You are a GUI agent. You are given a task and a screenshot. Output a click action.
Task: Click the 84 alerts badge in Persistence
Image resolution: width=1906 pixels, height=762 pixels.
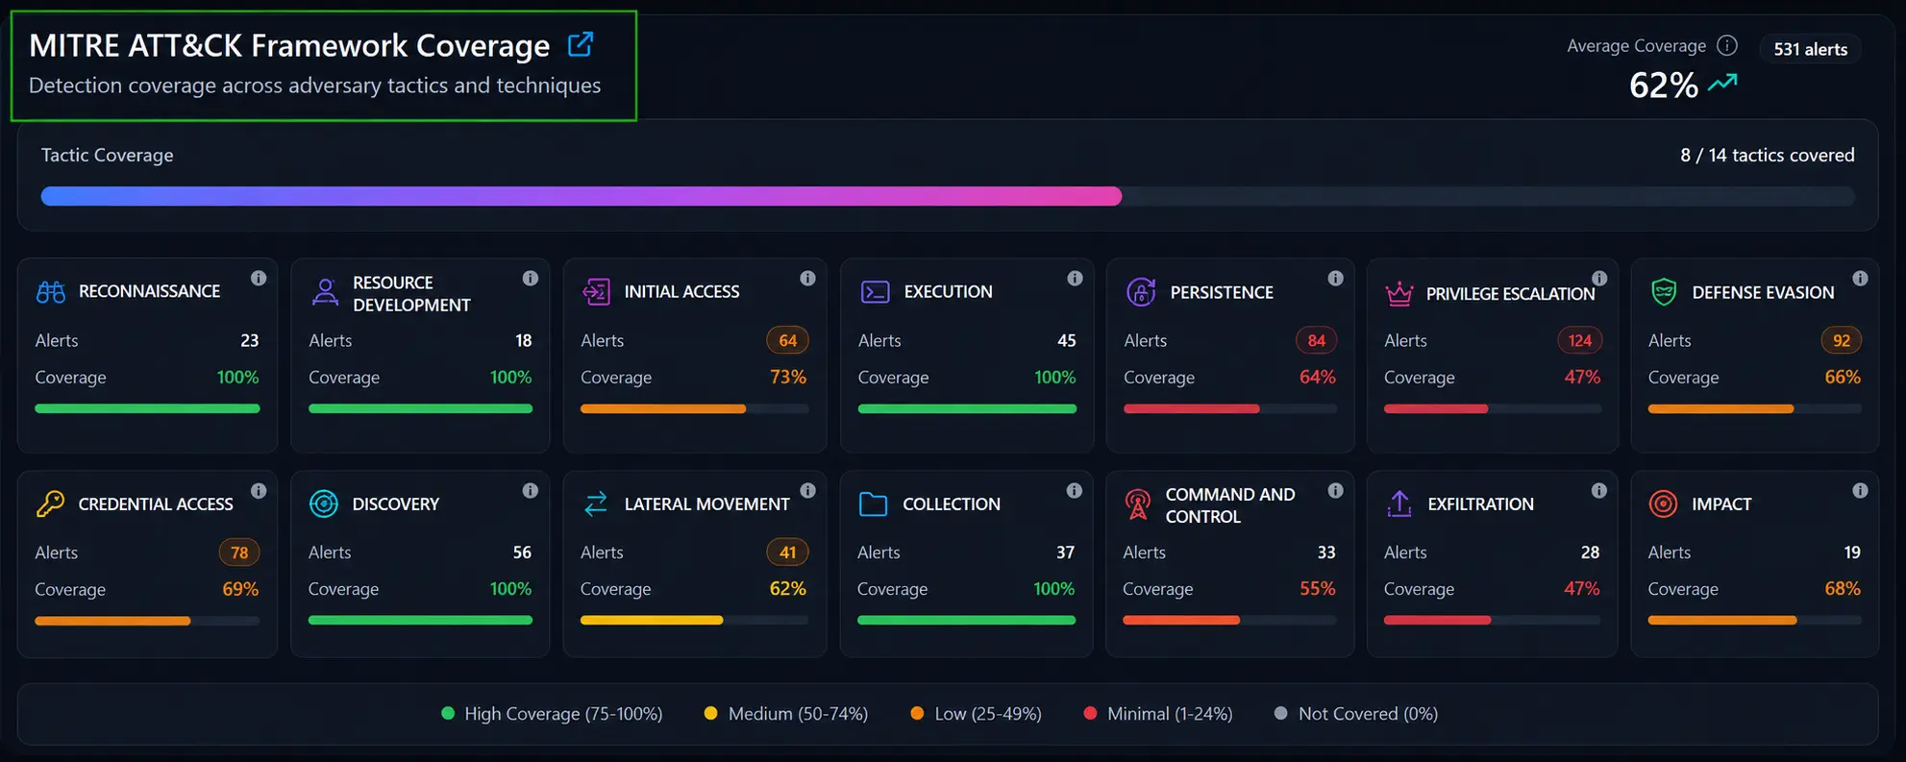(x=1317, y=340)
